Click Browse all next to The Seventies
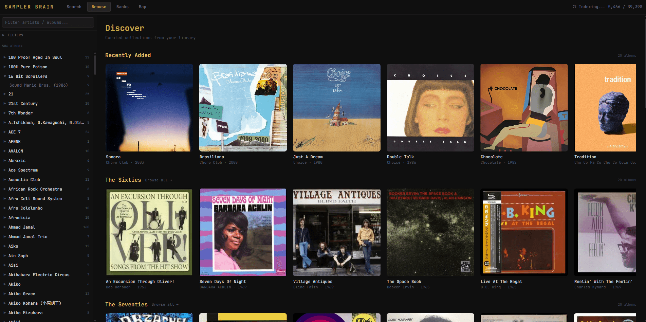The height and width of the screenshot is (322, 646). (165, 305)
